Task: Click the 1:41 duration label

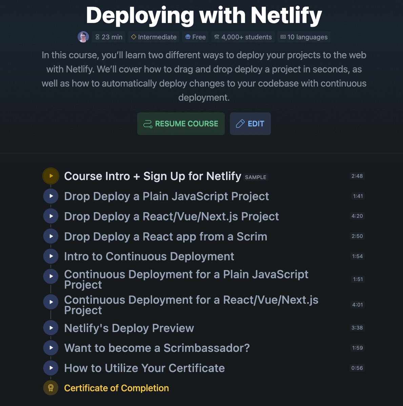Action: point(358,196)
